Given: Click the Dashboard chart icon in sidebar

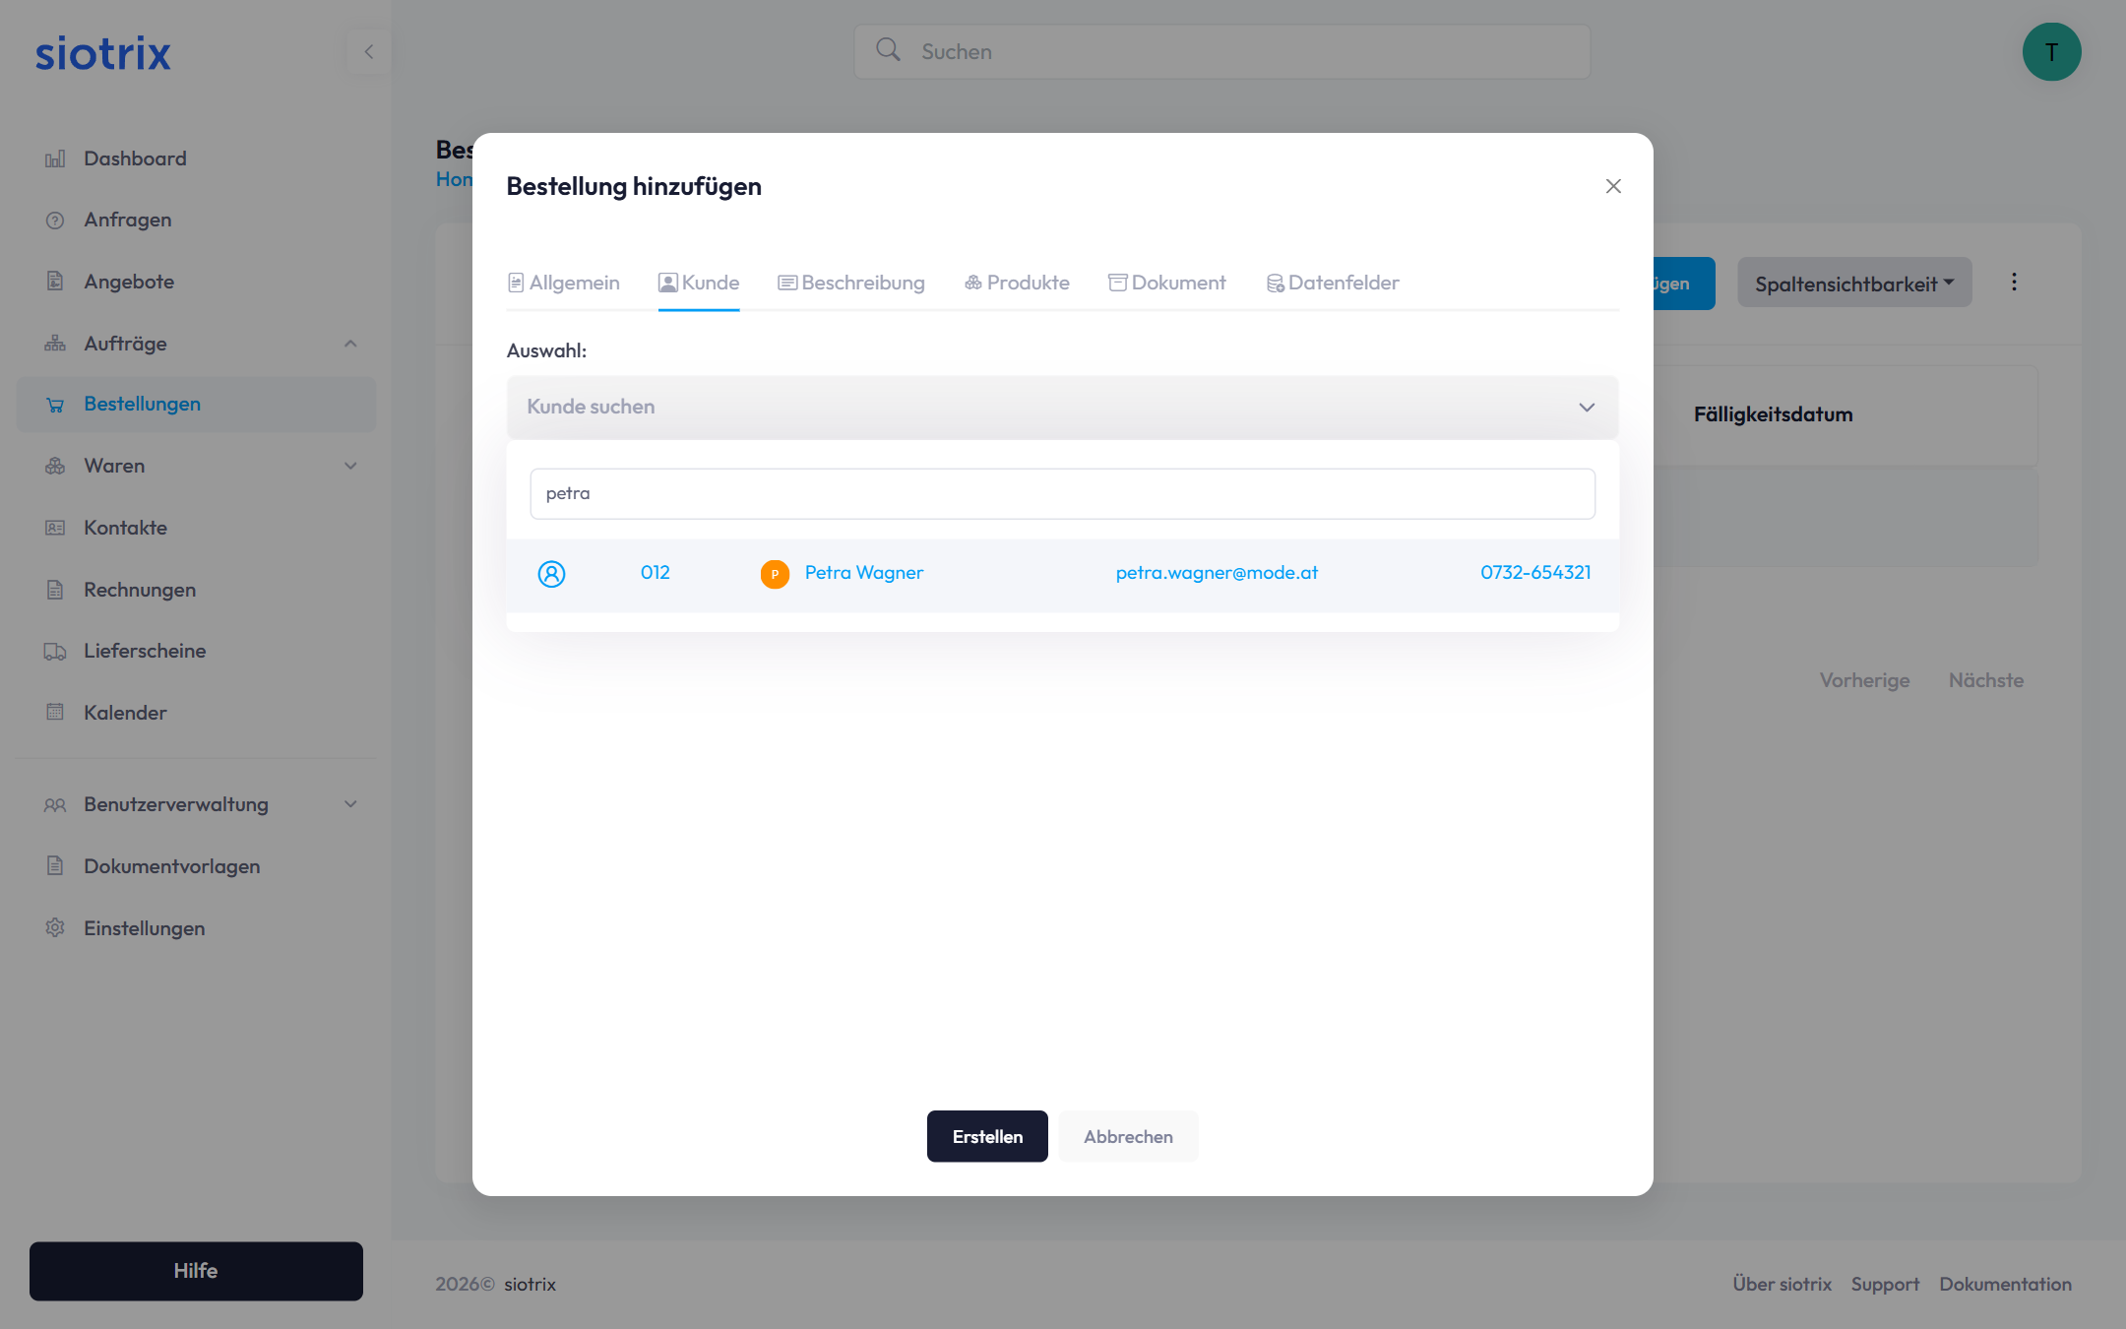Looking at the screenshot, I should [55, 158].
